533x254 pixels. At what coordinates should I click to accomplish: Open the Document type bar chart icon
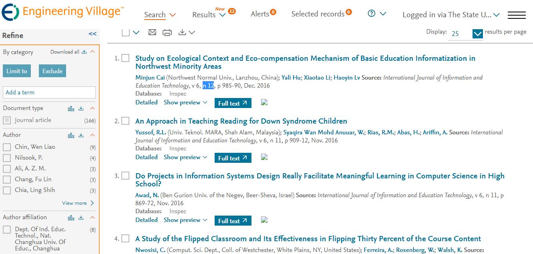tap(71, 108)
